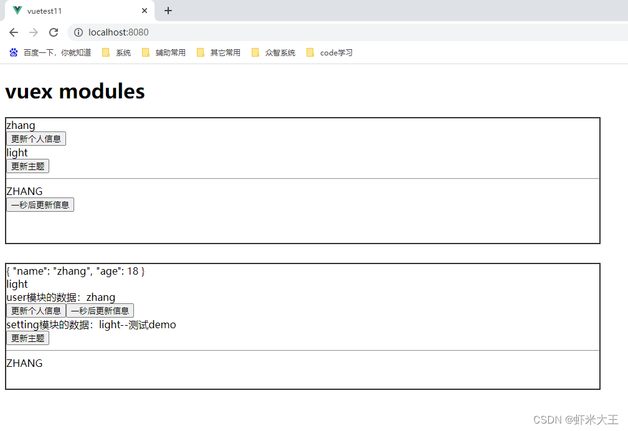Open the 系统 bookmarks folder icon
Viewport: 628px width, 431px height.
(x=105, y=52)
